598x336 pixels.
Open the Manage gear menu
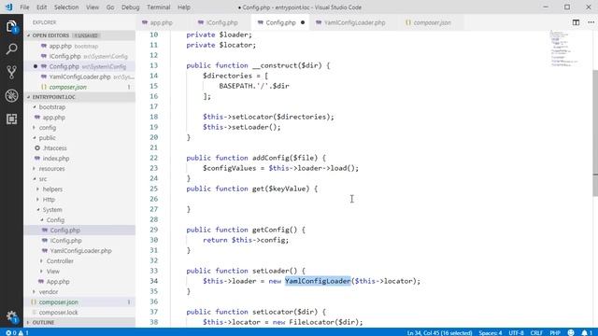click(x=11, y=315)
